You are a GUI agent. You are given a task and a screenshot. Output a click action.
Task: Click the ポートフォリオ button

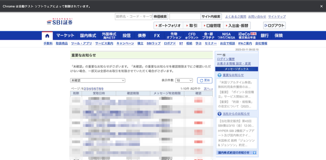(x=168, y=25)
